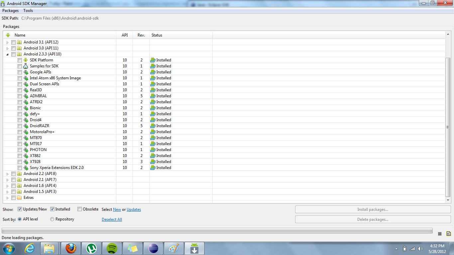
Task: Enable the Obsolete show checkbox
Action: [x=79, y=209]
